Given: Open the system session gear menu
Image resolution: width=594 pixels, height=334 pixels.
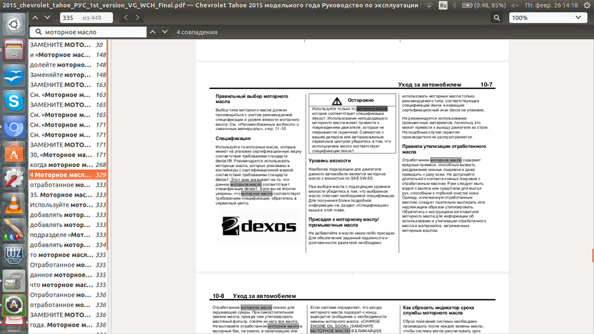Looking at the screenshot, I should pos(587,5).
